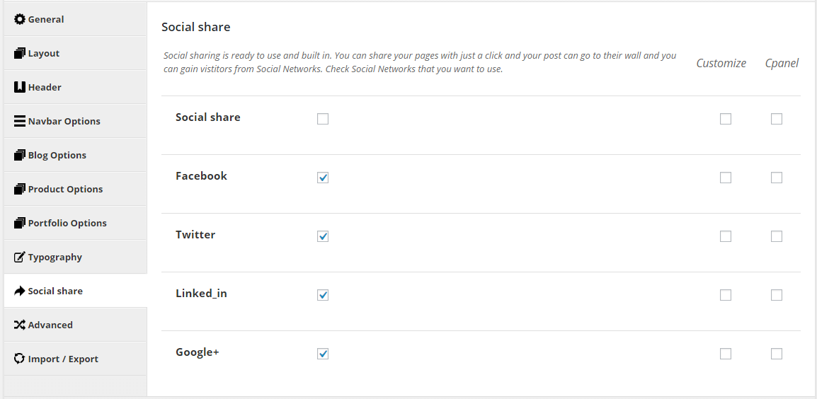Uncheck the Facebook sharing checkbox
The image size is (817, 399).
coord(323,178)
